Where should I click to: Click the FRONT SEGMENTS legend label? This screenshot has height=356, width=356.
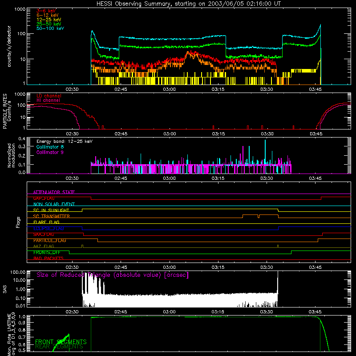61,342
